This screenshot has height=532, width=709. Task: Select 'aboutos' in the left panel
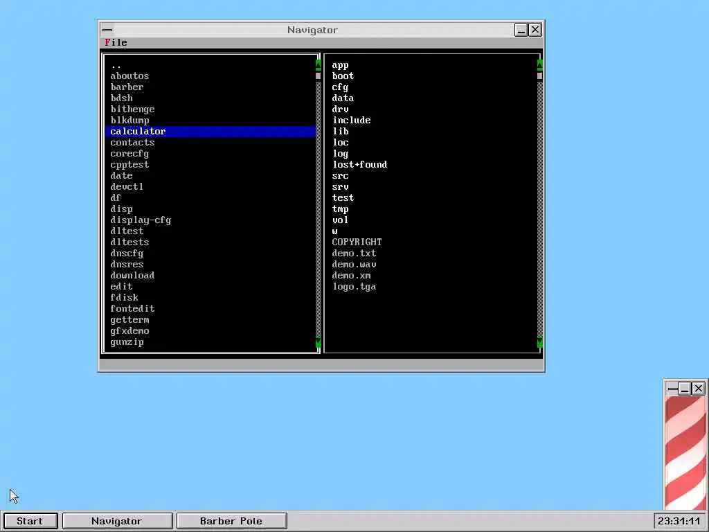(210, 76)
